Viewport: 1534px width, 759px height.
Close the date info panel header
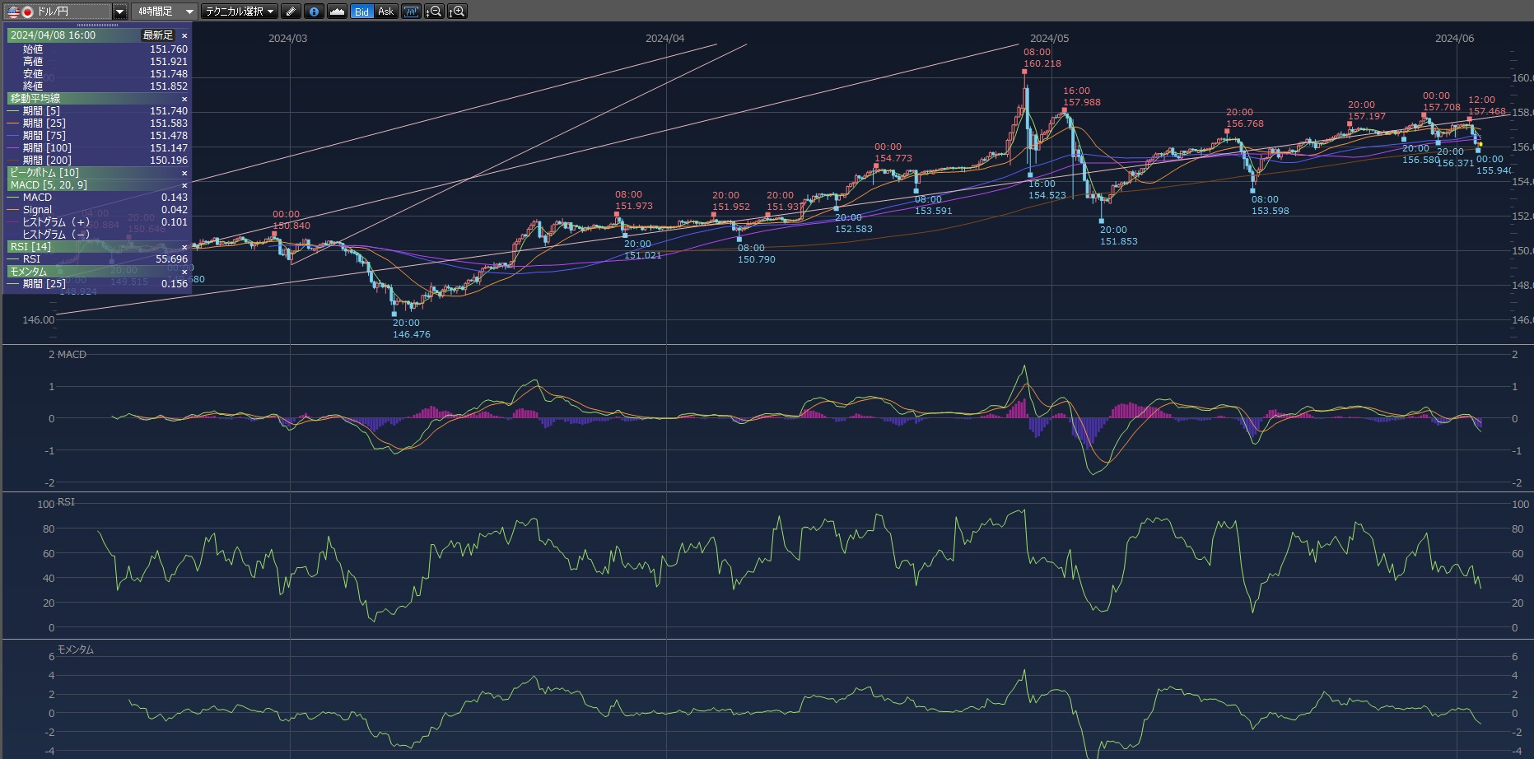click(184, 35)
